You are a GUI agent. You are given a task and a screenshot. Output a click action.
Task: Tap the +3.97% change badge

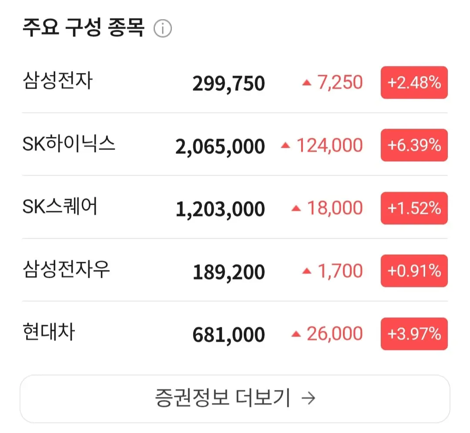coord(414,334)
